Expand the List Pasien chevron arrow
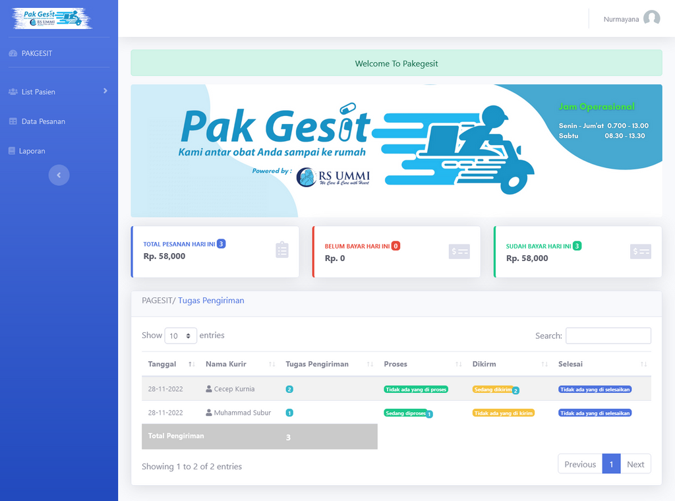The height and width of the screenshot is (501, 675). click(105, 91)
